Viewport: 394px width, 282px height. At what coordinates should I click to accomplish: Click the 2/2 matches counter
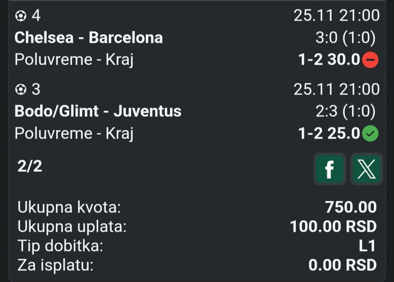tap(30, 166)
